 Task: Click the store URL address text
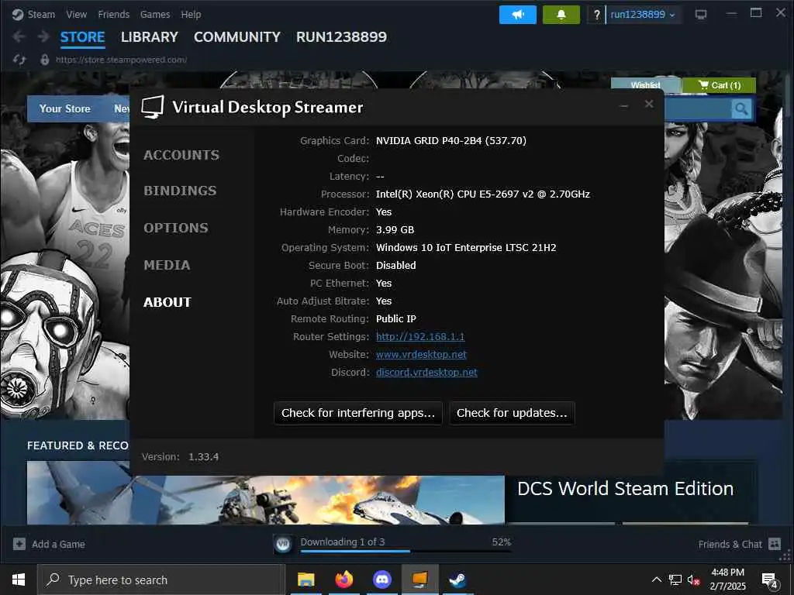[121, 60]
